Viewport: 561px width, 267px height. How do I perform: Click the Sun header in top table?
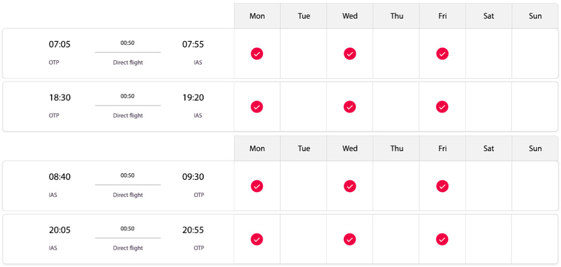[535, 16]
